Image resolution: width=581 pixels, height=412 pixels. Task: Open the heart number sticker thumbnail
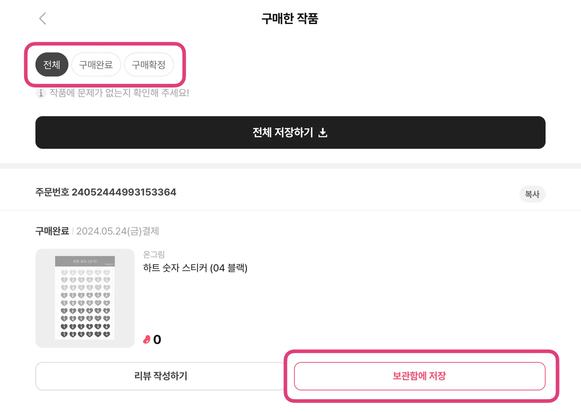(85, 298)
